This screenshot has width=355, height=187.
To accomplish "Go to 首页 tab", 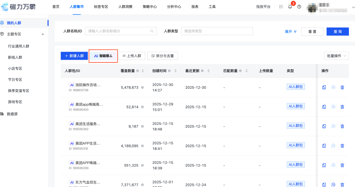I will click(56, 7).
